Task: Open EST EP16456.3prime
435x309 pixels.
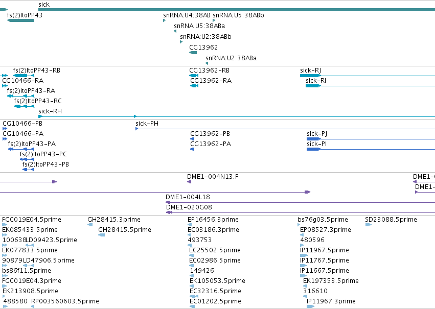Action: point(213,220)
